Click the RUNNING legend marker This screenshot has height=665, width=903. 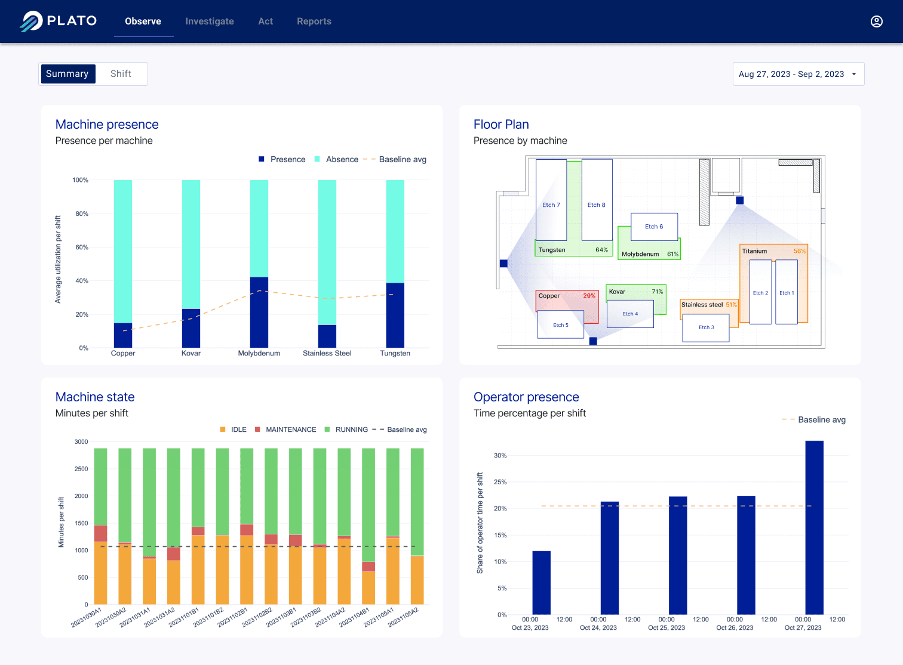pos(328,429)
